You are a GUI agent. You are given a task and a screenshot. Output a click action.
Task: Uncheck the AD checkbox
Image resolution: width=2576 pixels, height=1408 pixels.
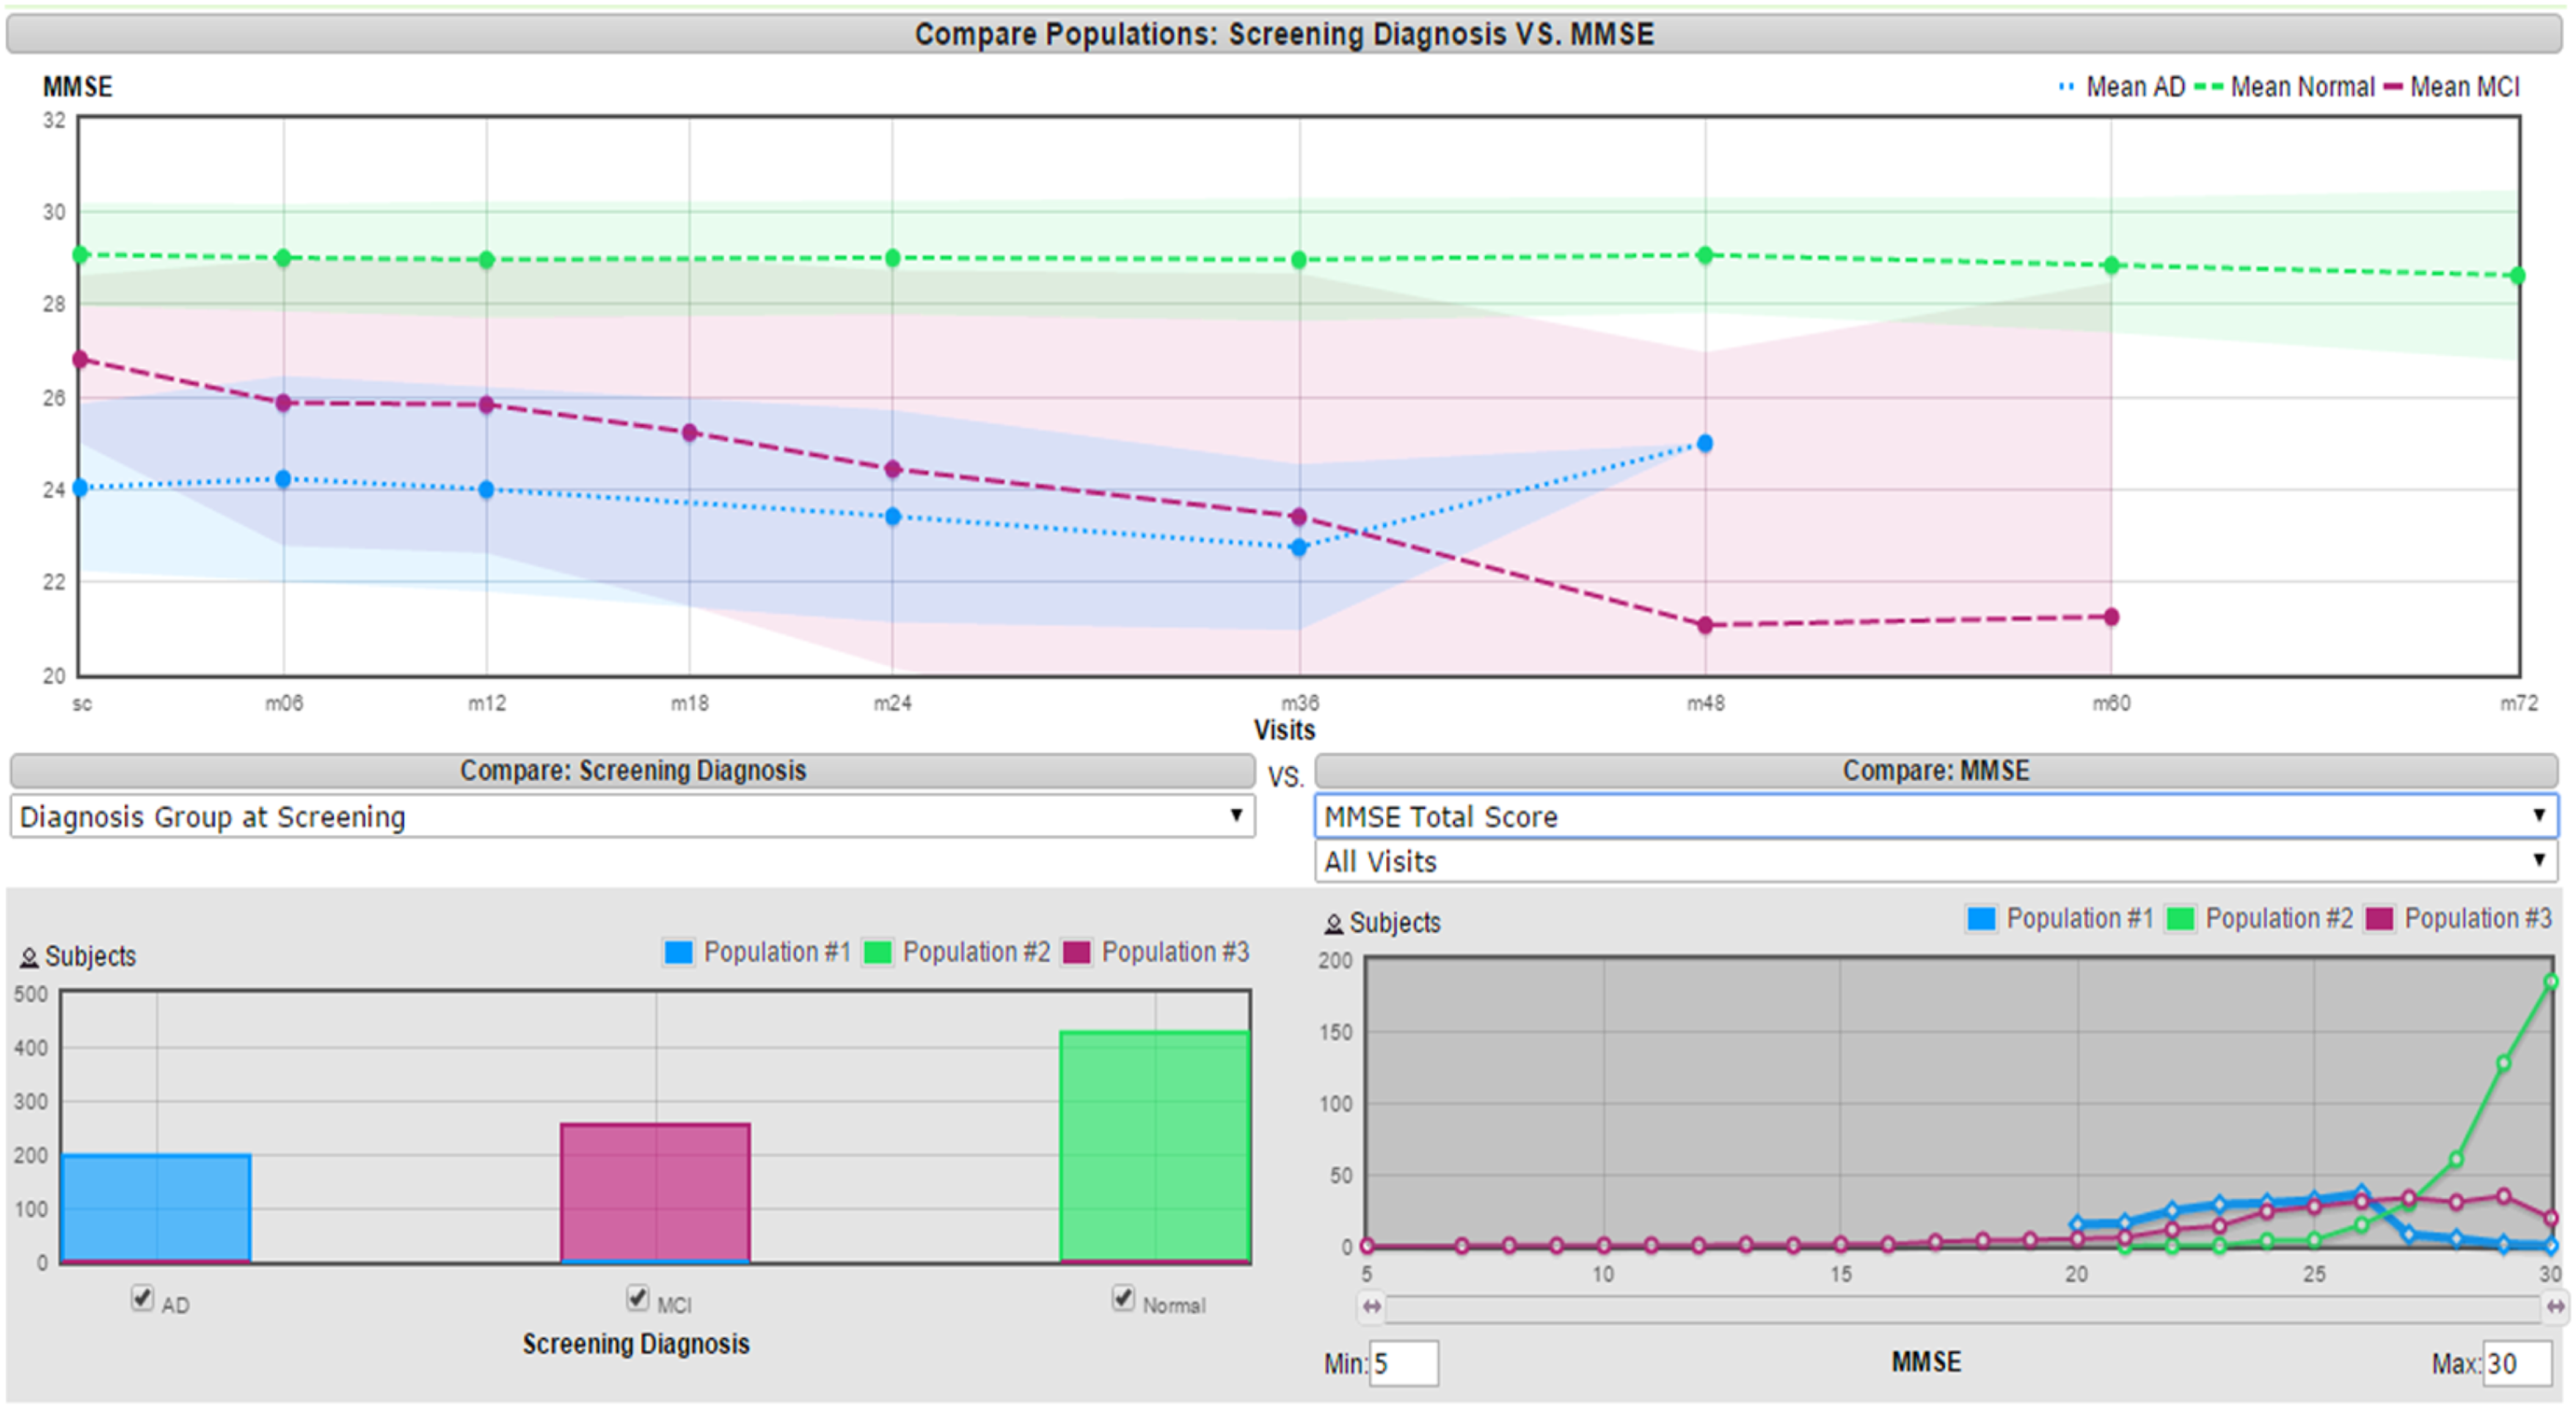tap(142, 1298)
